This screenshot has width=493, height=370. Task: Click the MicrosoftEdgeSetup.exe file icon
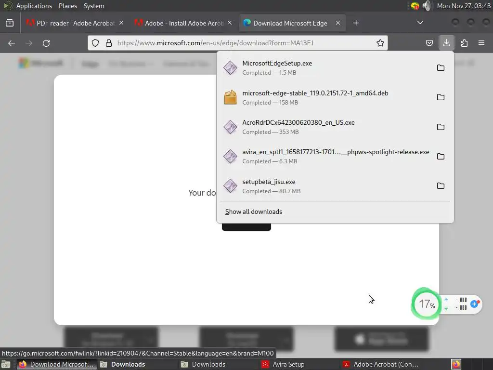(230, 67)
